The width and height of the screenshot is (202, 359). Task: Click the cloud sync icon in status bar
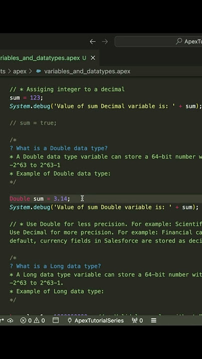10,321
